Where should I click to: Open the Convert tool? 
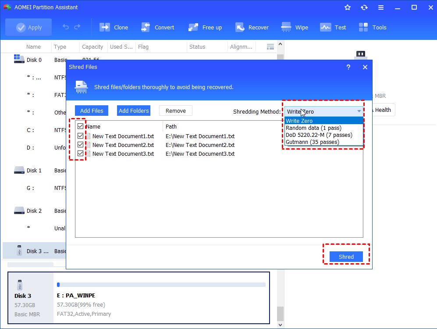point(157,27)
